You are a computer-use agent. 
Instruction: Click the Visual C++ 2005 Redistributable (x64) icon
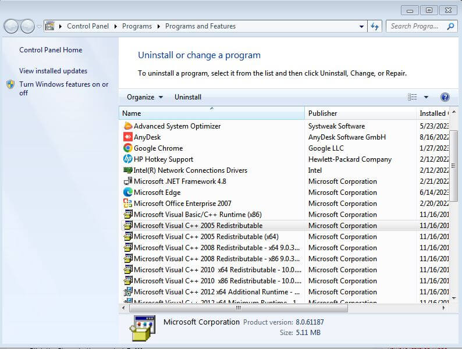coord(128,237)
